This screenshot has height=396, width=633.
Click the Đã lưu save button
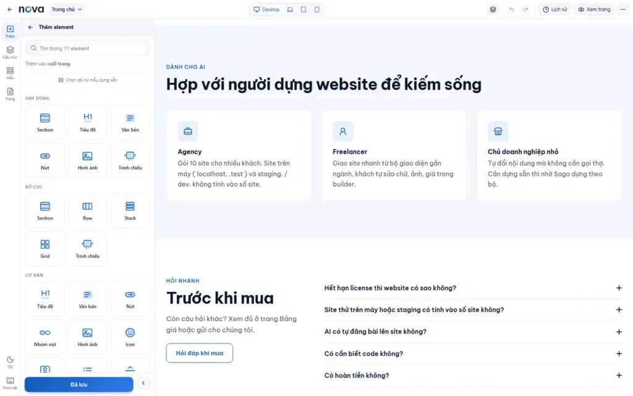[79, 384]
